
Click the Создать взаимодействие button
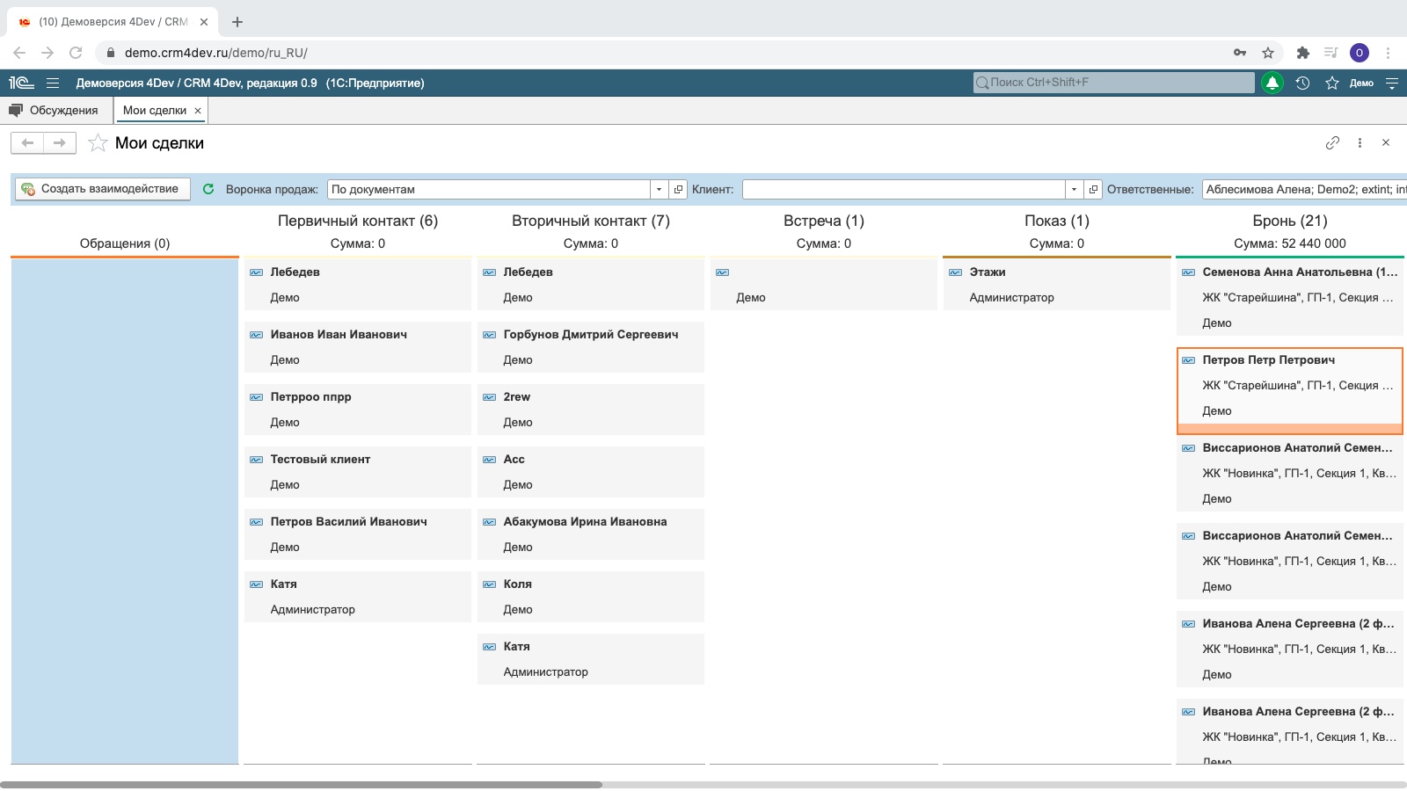tap(102, 188)
